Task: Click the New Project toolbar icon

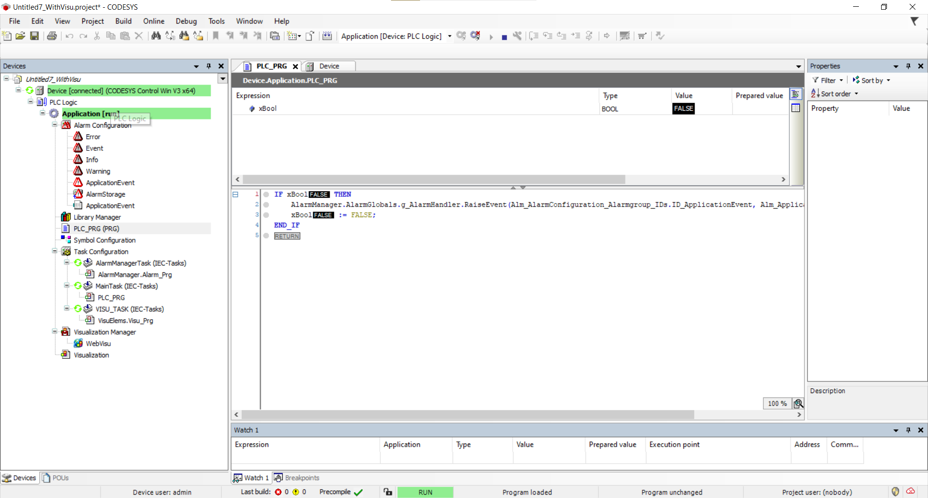Action: click(x=7, y=36)
